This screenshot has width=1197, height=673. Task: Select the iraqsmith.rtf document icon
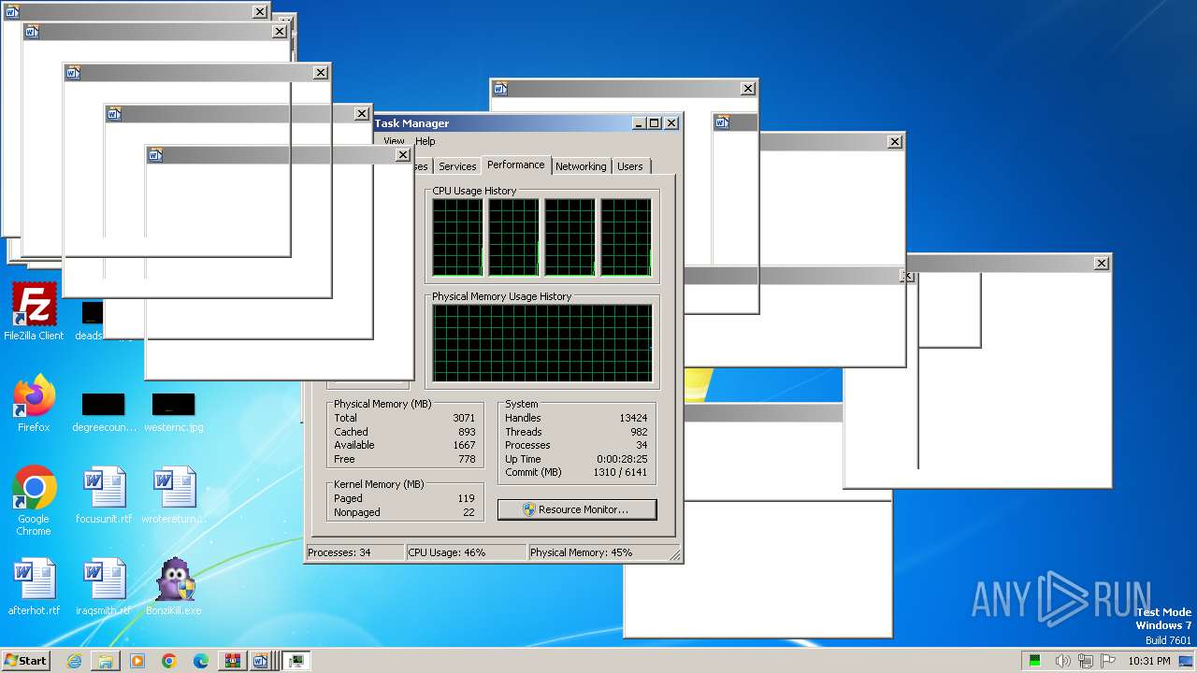click(x=104, y=586)
